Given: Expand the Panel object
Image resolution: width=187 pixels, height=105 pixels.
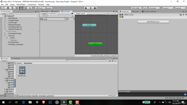Looking at the screenshot, I should click(x=7, y=38).
